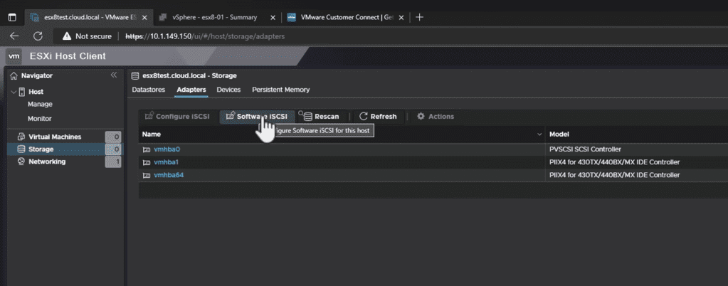This screenshot has height=286, width=728.
Task: Switch to the esx8test.cloud.local browser tab
Action: pyautogui.click(x=88, y=18)
